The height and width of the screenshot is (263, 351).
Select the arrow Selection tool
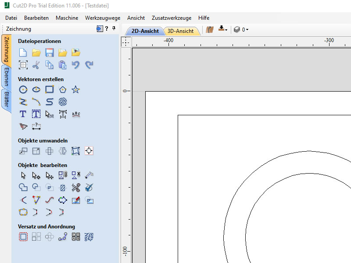[x=23, y=175]
